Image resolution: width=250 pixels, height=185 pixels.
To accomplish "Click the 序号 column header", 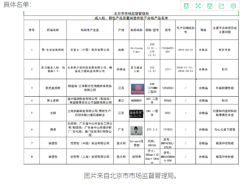I will (32, 30).
